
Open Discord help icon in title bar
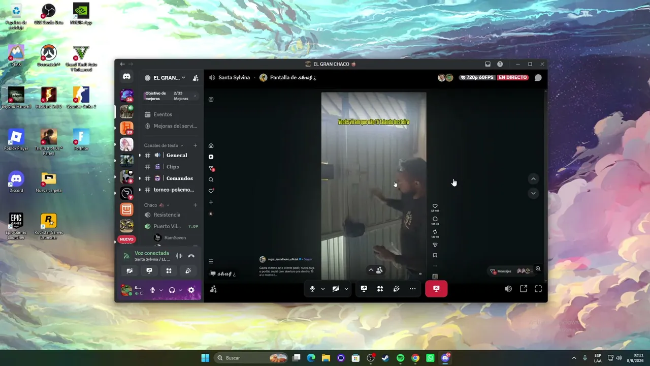[500, 64]
